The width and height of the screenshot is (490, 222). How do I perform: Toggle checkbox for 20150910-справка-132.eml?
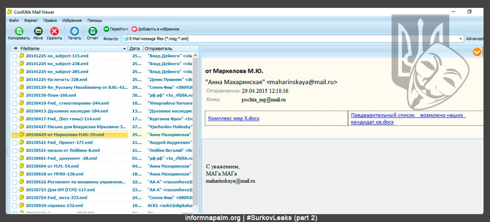point(14,206)
